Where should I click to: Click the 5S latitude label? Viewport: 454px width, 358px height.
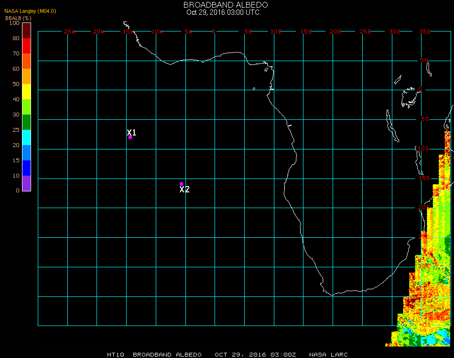(x=425, y=119)
